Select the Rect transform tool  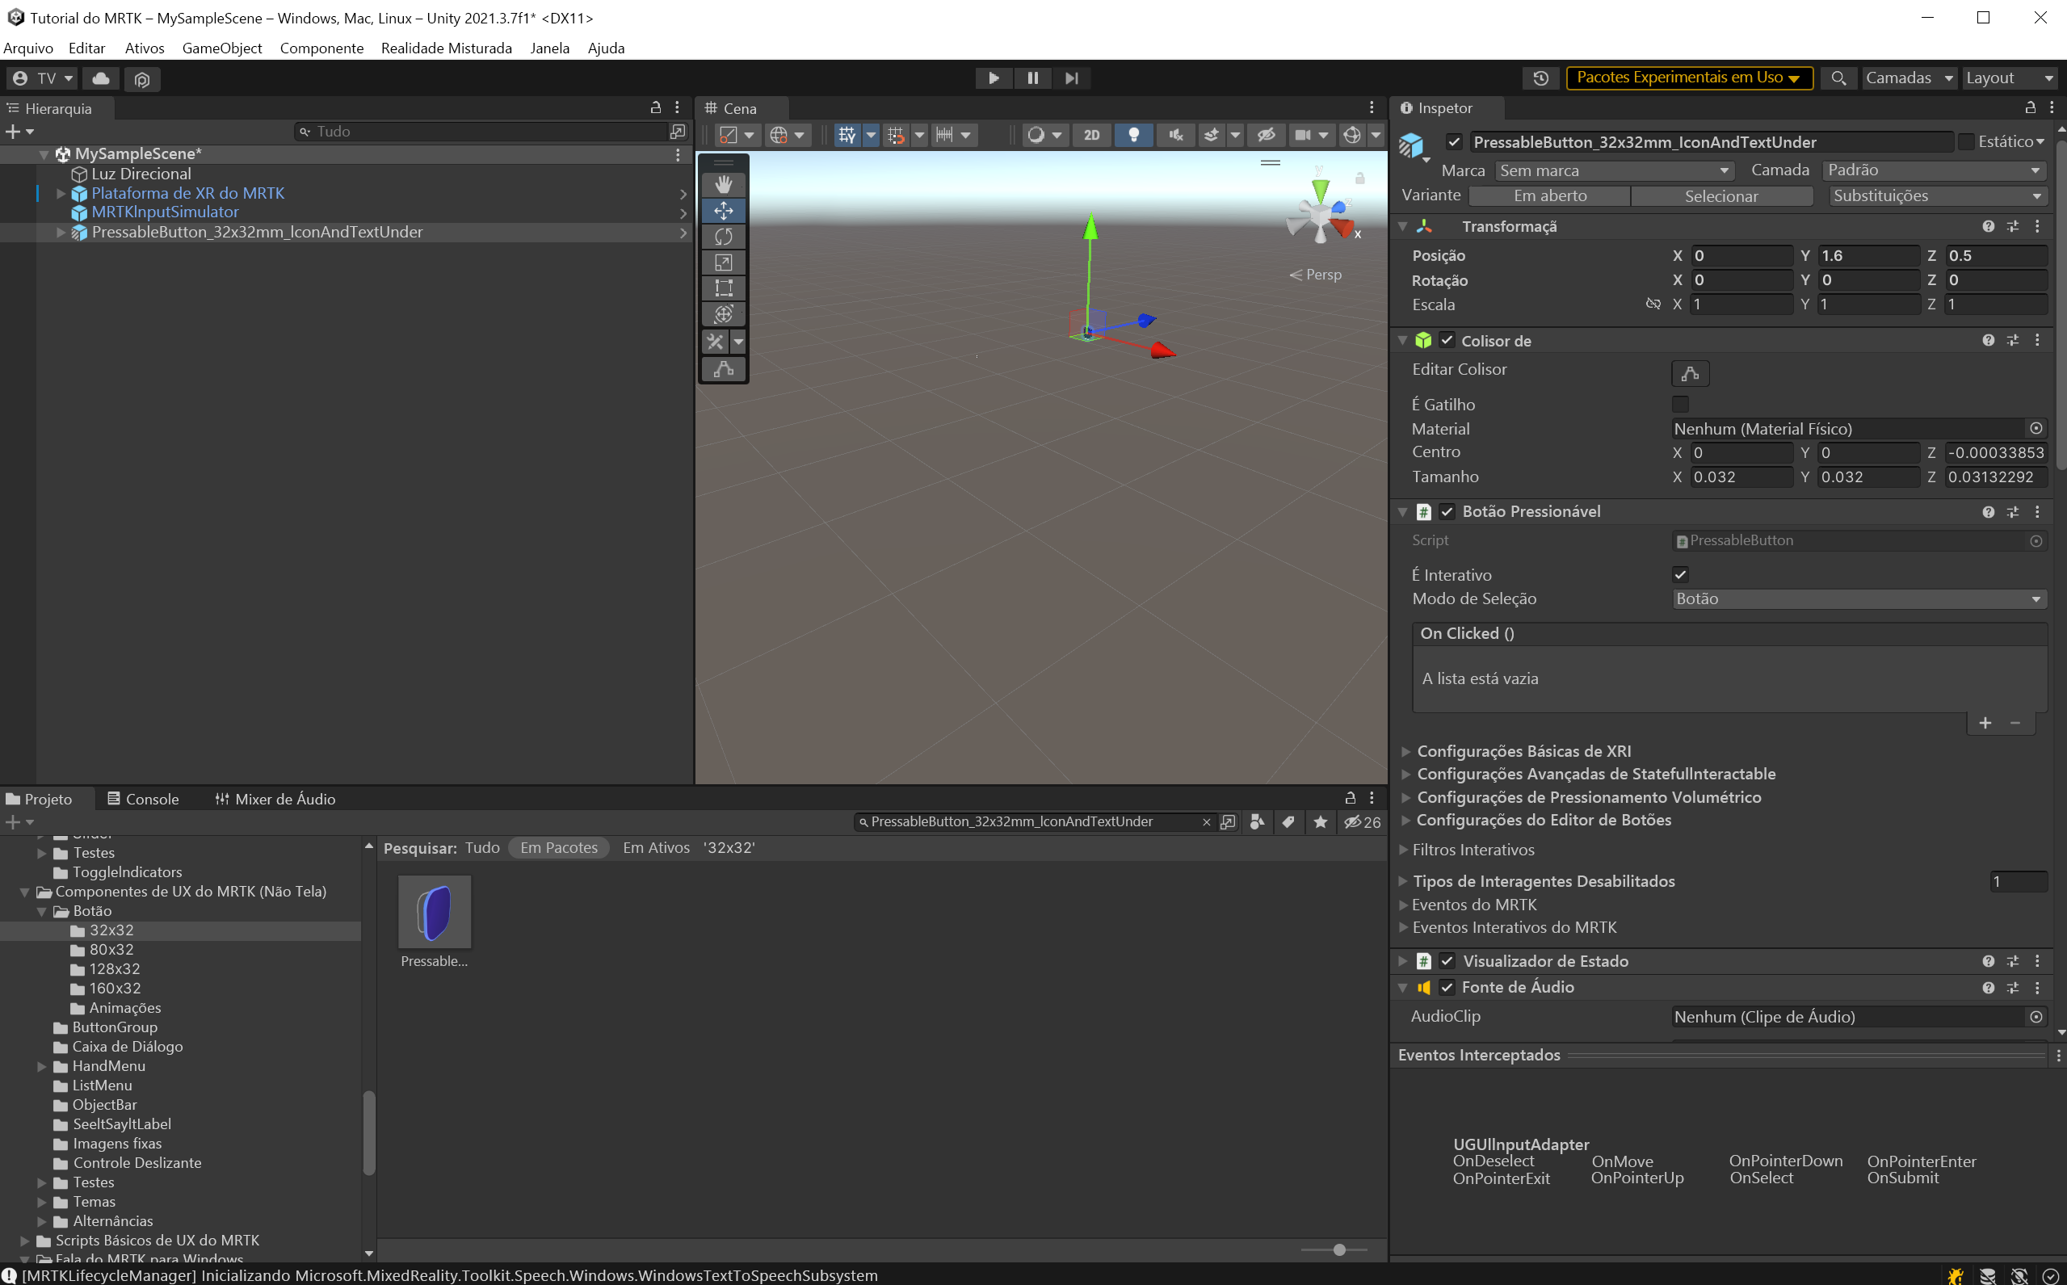click(723, 288)
